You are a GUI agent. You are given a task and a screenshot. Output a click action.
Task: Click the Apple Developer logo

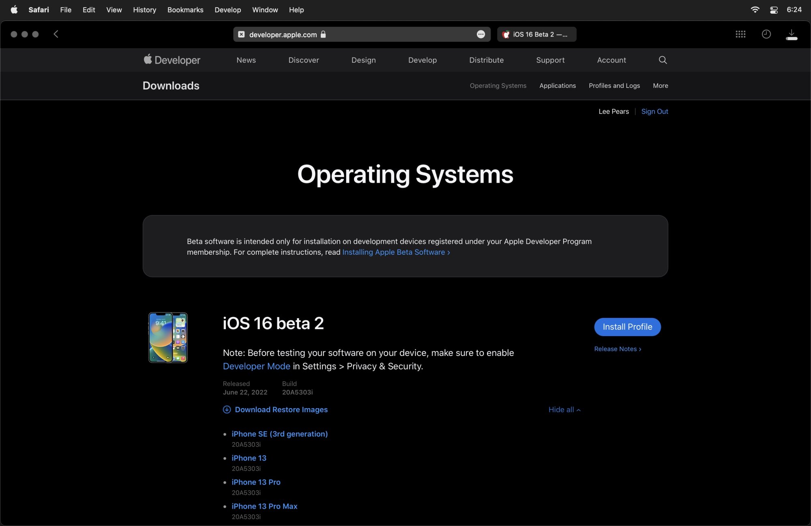(172, 60)
